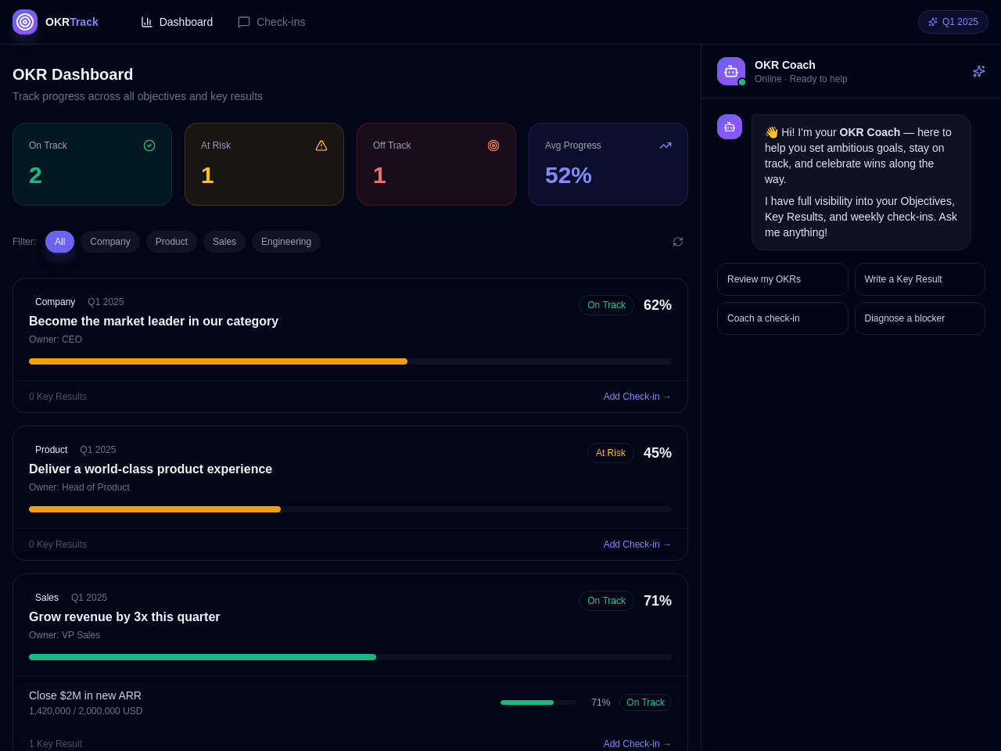Click the Product tag on second objective

pyautogui.click(x=51, y=450)
